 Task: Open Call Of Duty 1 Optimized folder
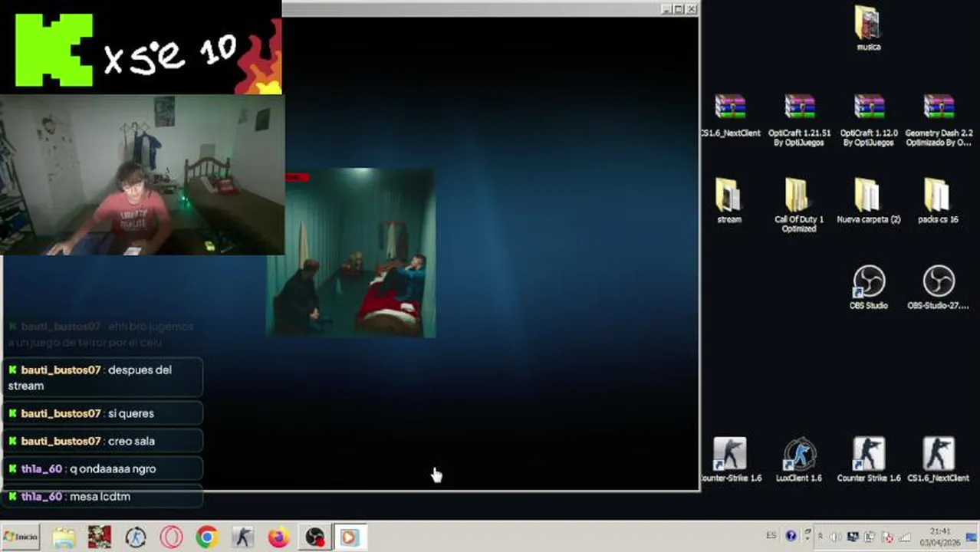798,205
